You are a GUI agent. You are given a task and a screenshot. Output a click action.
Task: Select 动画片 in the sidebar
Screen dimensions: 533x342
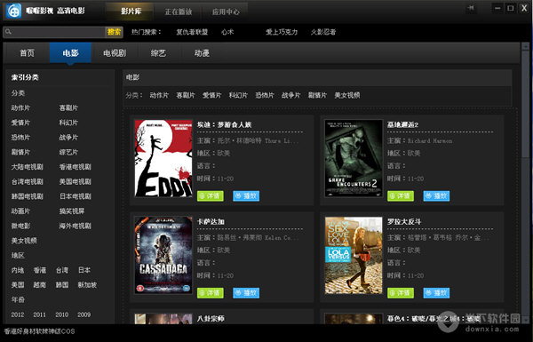point(20,211)
